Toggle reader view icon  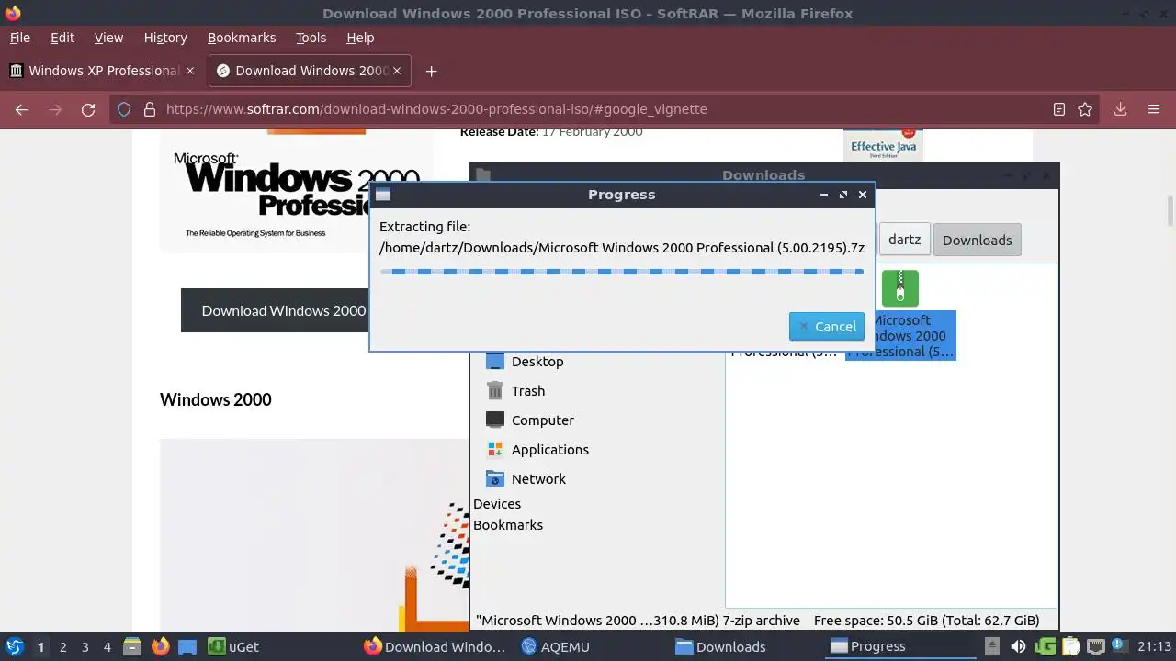pyautogui.click(x=1059, y=109)
